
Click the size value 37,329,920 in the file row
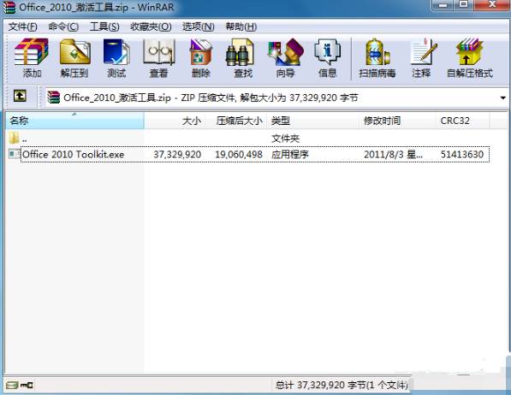click(x=177, y=155)
